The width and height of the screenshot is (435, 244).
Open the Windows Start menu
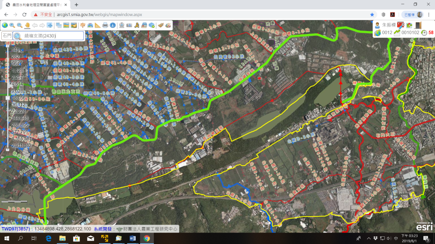click(7, 238)
